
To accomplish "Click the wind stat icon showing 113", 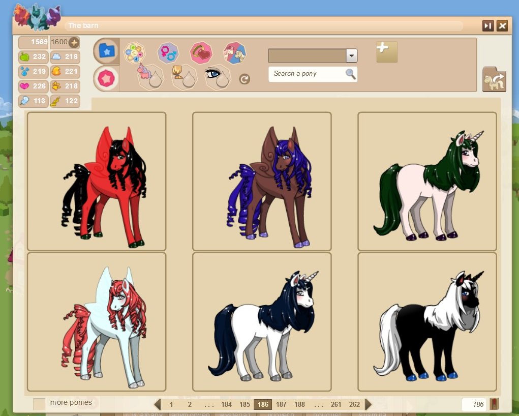I will click(24, 101).
